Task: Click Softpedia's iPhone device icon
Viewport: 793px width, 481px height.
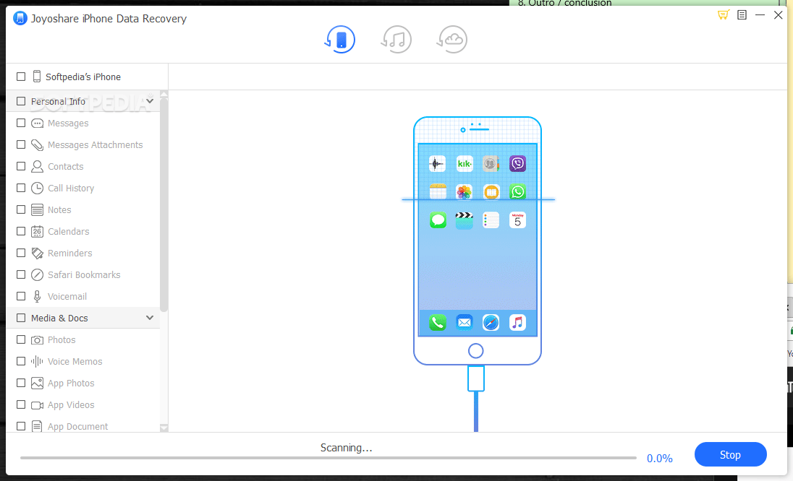Action: pyautogui.click(x=36, y=77)
